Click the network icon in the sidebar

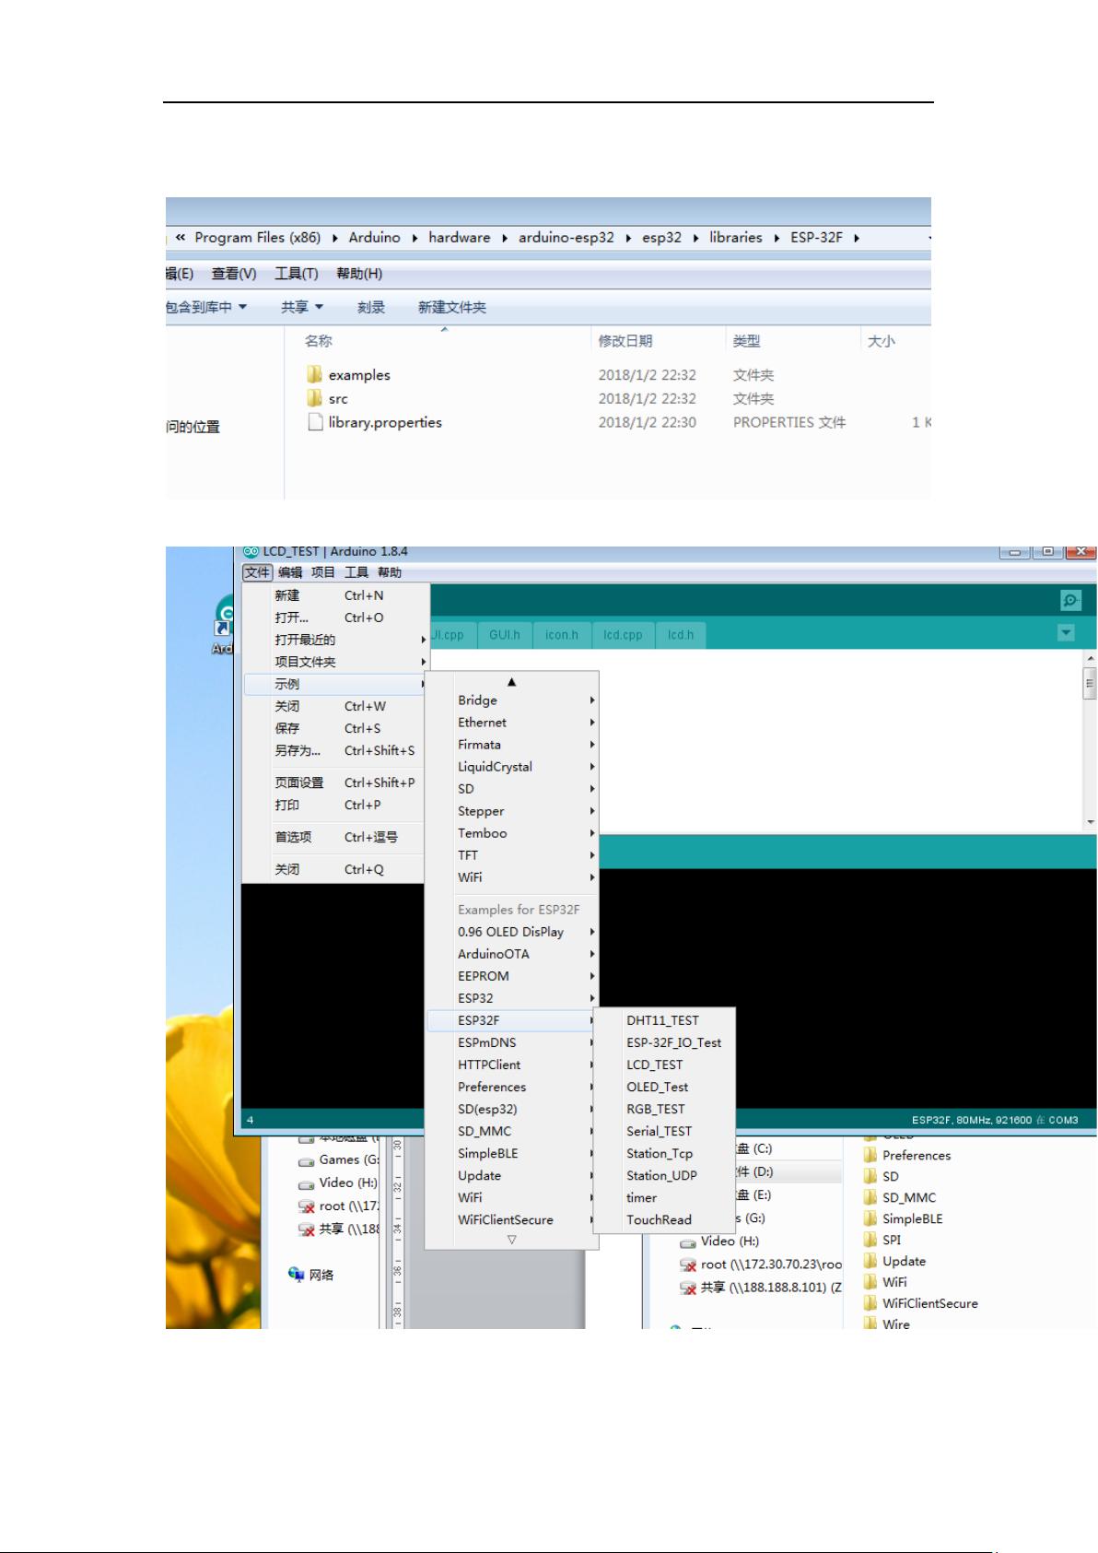pyautogui.click(x=296, y=1274)
